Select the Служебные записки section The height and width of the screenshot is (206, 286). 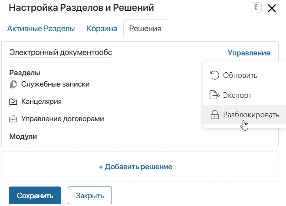[55, 84]
